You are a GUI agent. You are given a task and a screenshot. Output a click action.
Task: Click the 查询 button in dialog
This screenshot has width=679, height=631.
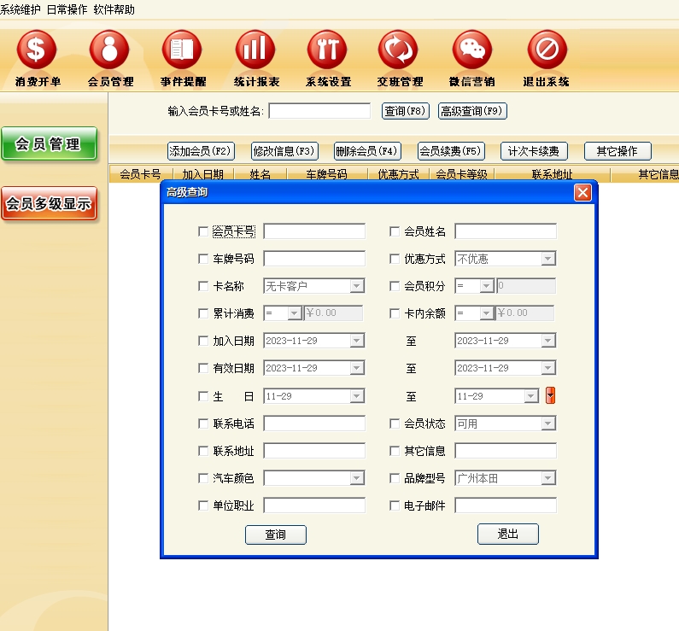coord(275,535)
